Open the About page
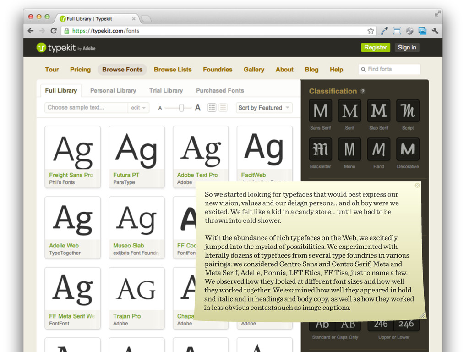 point(284,70)
